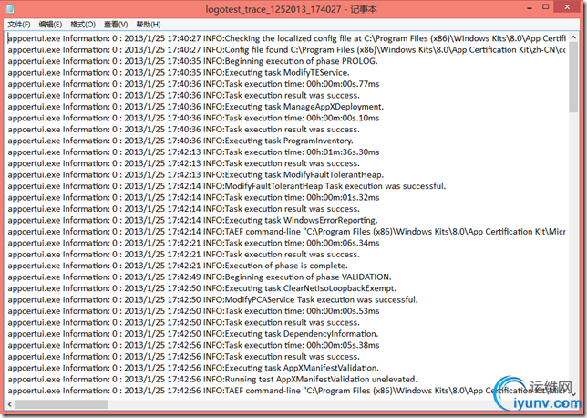Click line 'Task execution time: 00h:00m:00s.10ms'
Image resolution: width=587 pixels, height=418 pixels.
click(193, 118)
